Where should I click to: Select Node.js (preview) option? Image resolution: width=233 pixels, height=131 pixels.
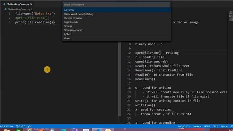(116, 30)
